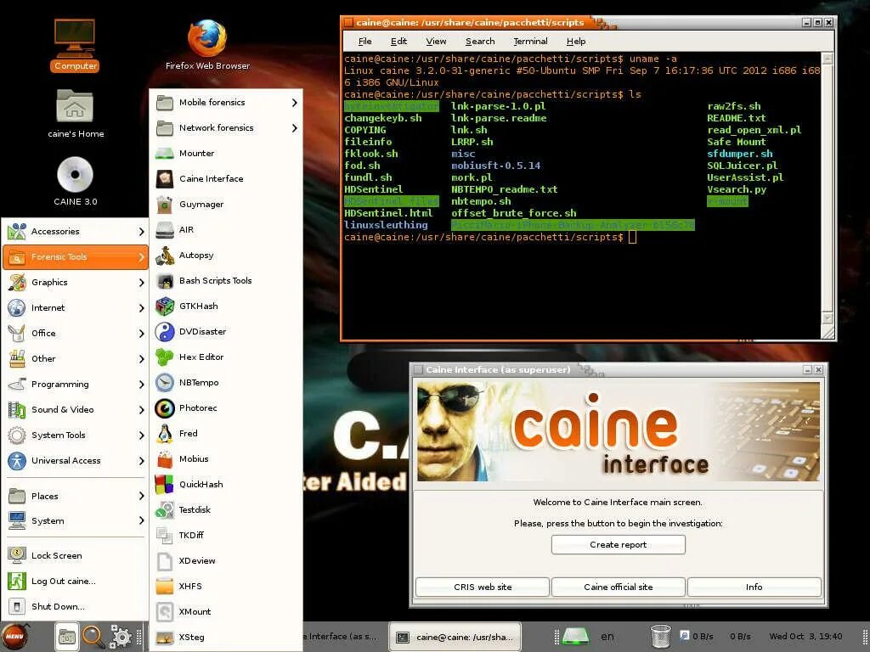Launch XDeview from the menu
The width and height of the screenshot is (870, 652).
point(226,560)
